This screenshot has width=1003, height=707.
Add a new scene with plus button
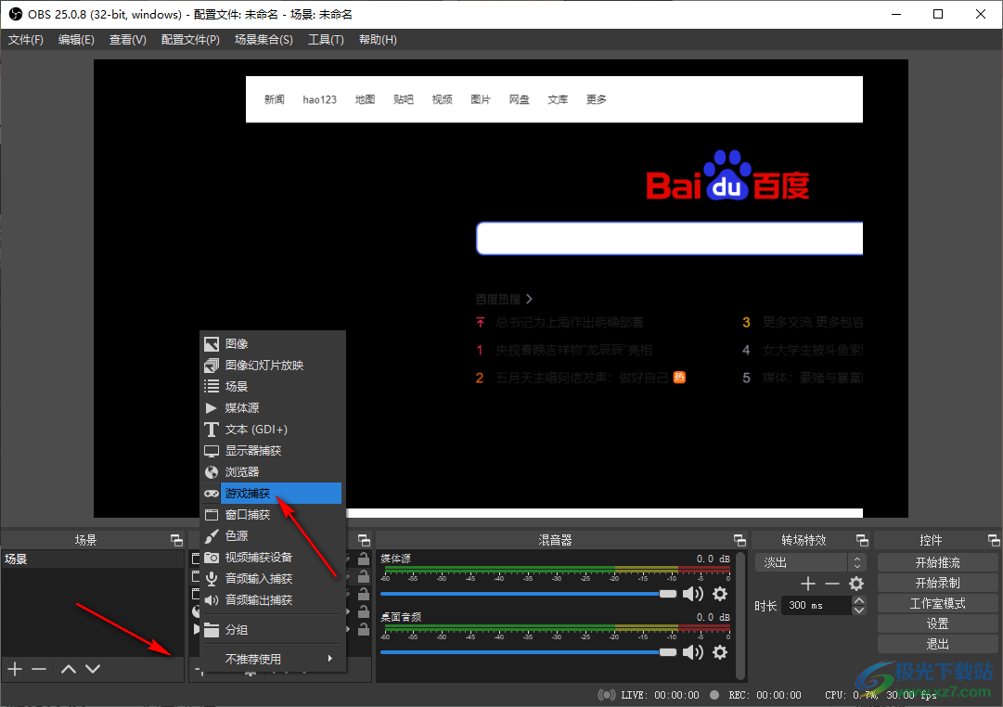pyautogui.click(x=15, y=669)
